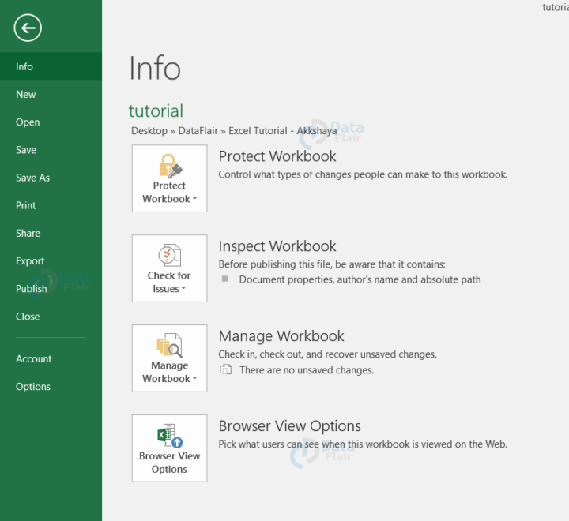The height and width of the screenshot is (521, 569).
Task: Click the Check for Issues document icon
Action: pyautogui.click(x=169, y=255)
